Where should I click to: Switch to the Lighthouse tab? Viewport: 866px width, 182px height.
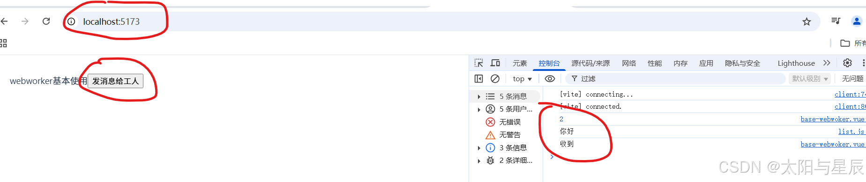click(796, 63)
